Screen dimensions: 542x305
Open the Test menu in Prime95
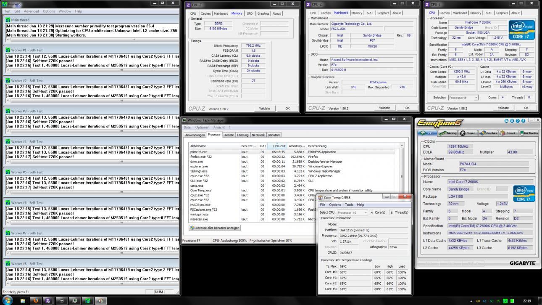tap(7, 11)
